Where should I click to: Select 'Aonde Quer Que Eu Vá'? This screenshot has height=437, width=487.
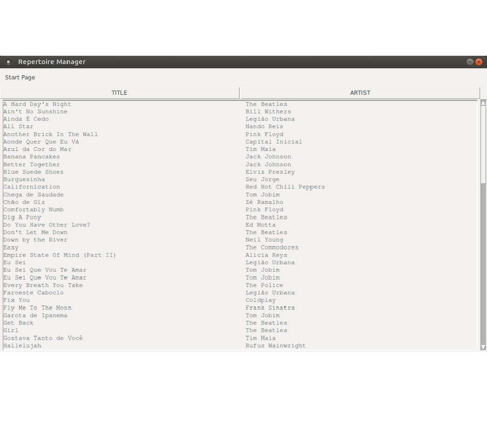(41, 142)
